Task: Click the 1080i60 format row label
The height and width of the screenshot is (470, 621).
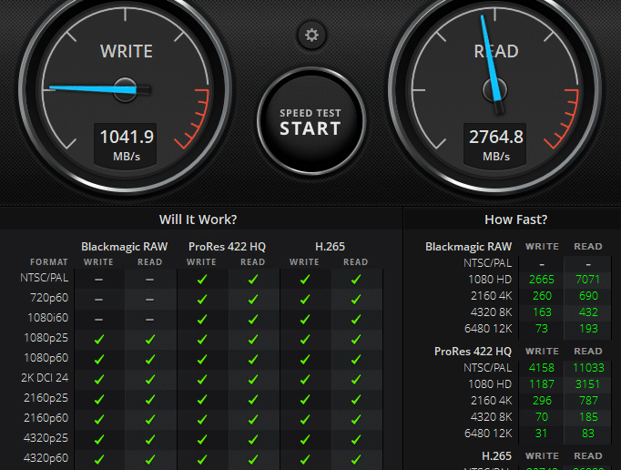Action: coord(48,317)
